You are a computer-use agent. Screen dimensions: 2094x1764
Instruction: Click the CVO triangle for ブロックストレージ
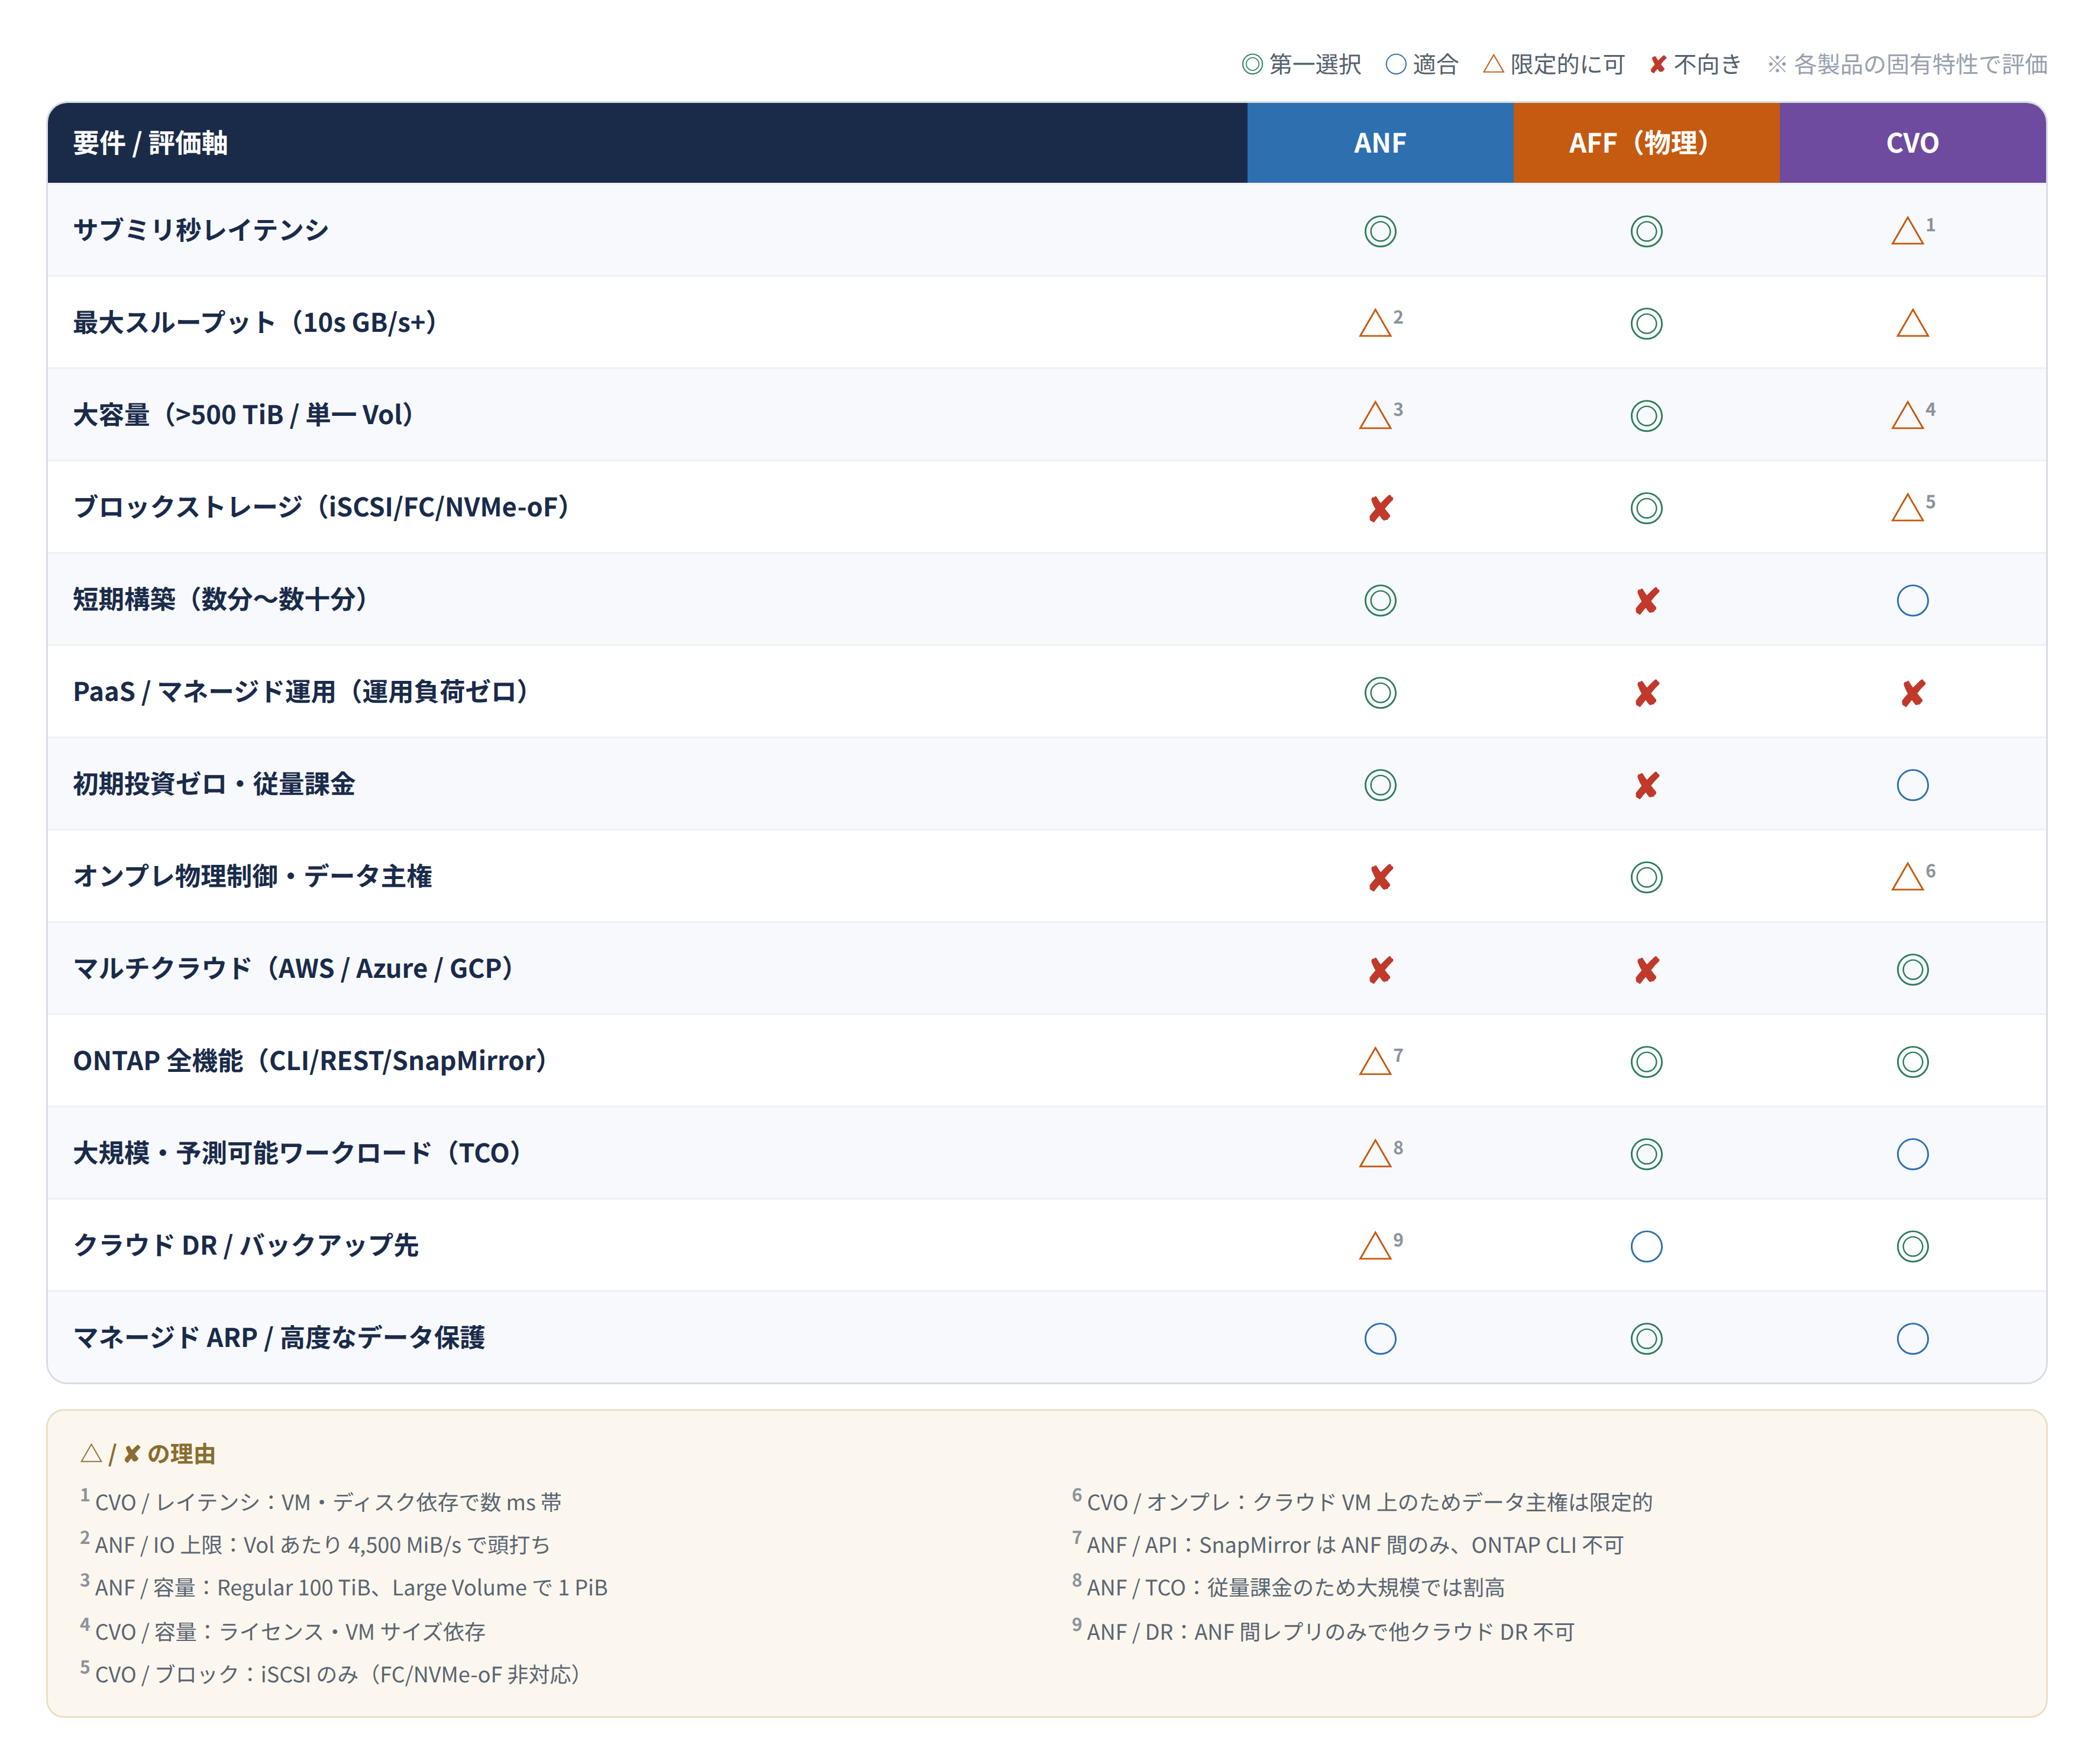pyautogui.click(x=1907, y=508)
